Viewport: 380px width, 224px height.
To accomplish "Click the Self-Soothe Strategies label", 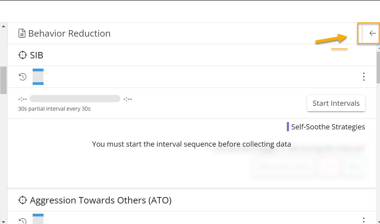I will click(x=328, y=127).
